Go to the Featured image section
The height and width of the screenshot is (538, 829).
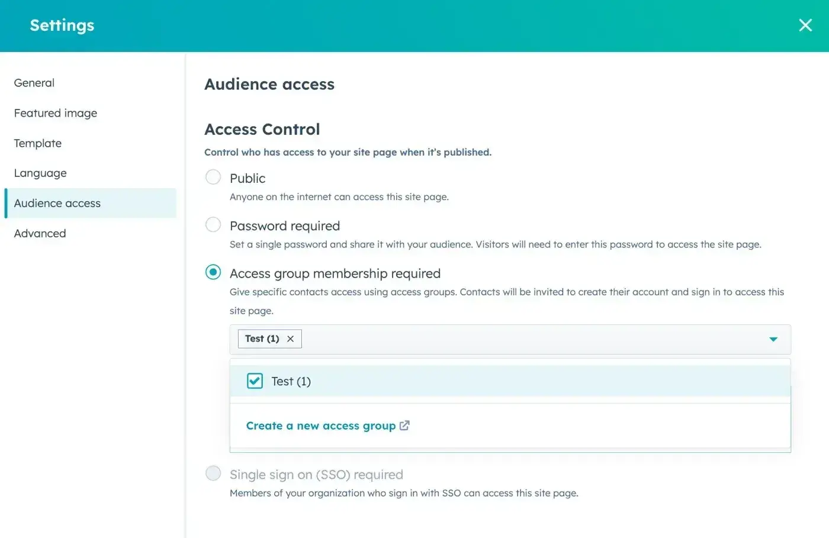pyautogui.click(x=56, y=113)
